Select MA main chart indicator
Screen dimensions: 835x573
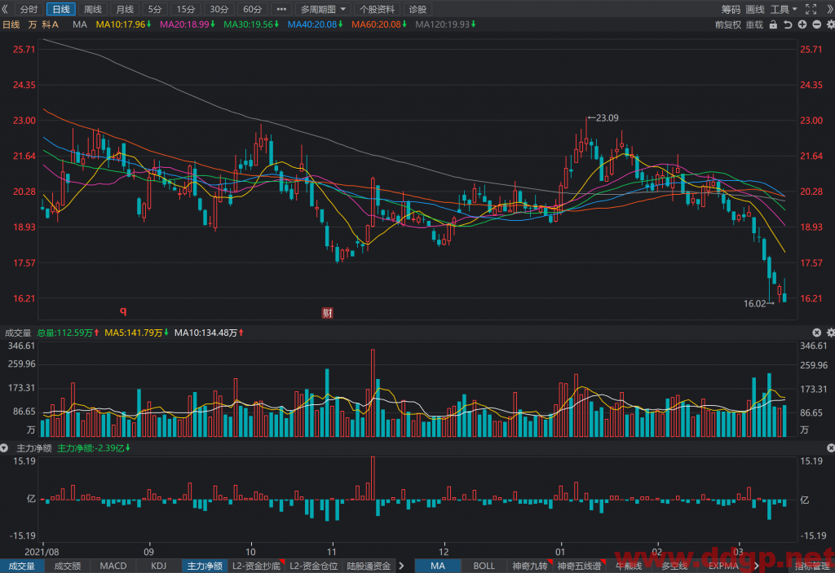pos(438,566)
